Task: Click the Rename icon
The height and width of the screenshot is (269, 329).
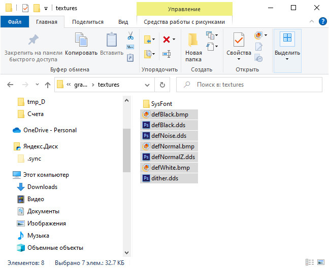Action: [x=167, y=54]
